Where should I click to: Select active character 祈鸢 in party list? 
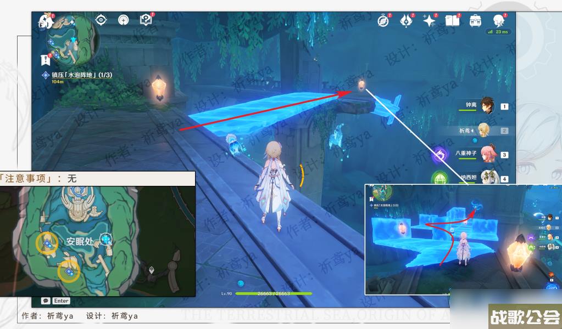pos(483,131)
